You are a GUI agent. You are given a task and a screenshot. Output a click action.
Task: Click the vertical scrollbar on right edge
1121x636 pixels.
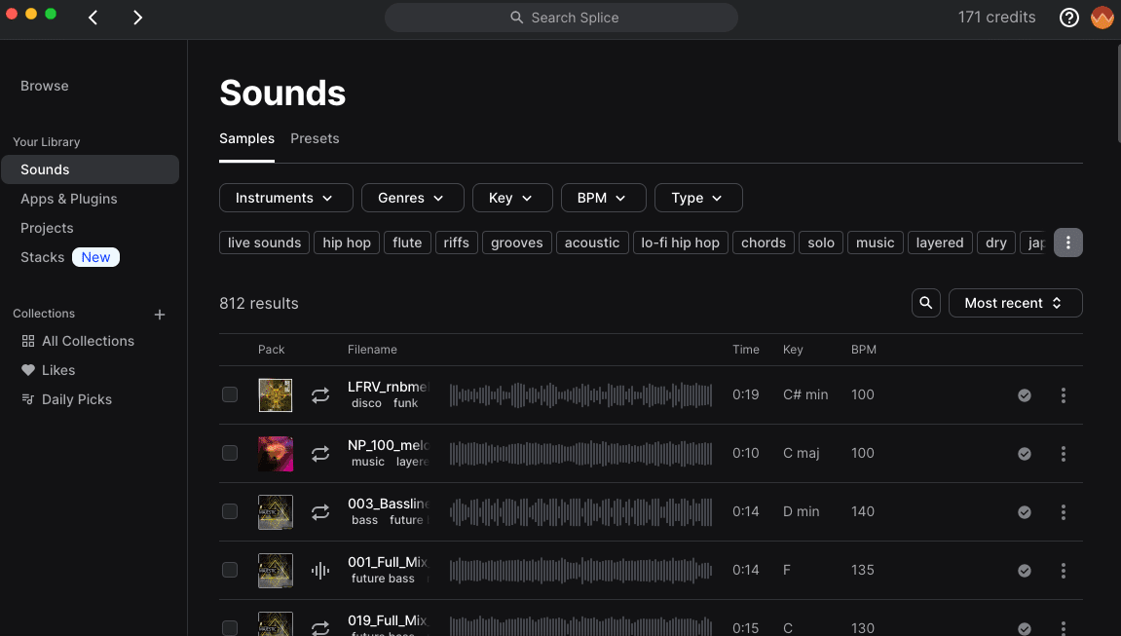coord(1118,93)
